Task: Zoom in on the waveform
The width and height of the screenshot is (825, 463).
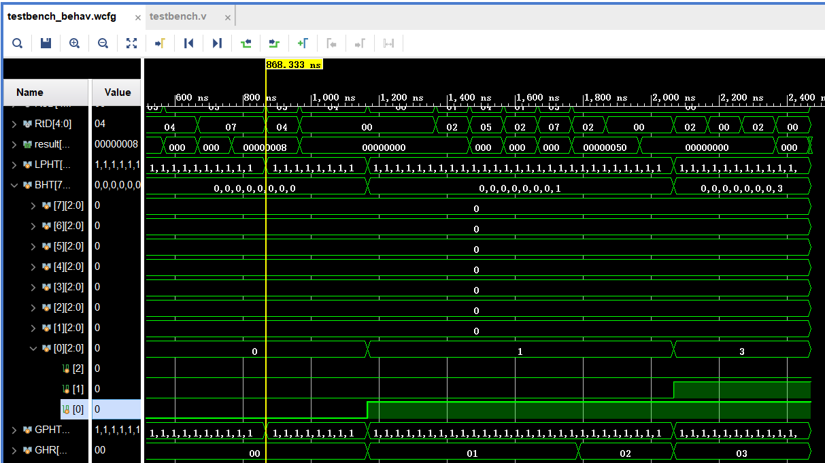Action: (74, 44)
